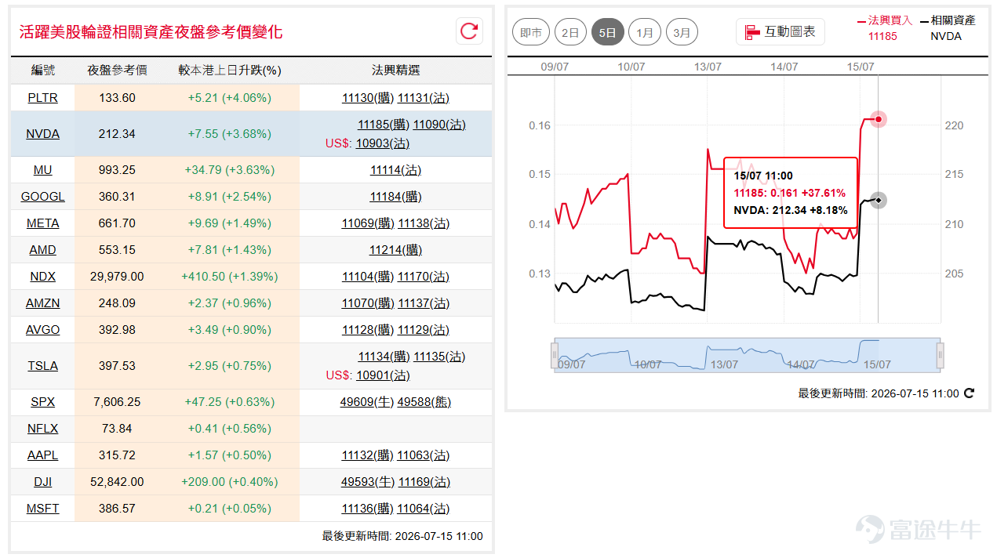Open 49588(熊) bear contract for SPX
The image size is (997, 558).
(x=424, y=402)
